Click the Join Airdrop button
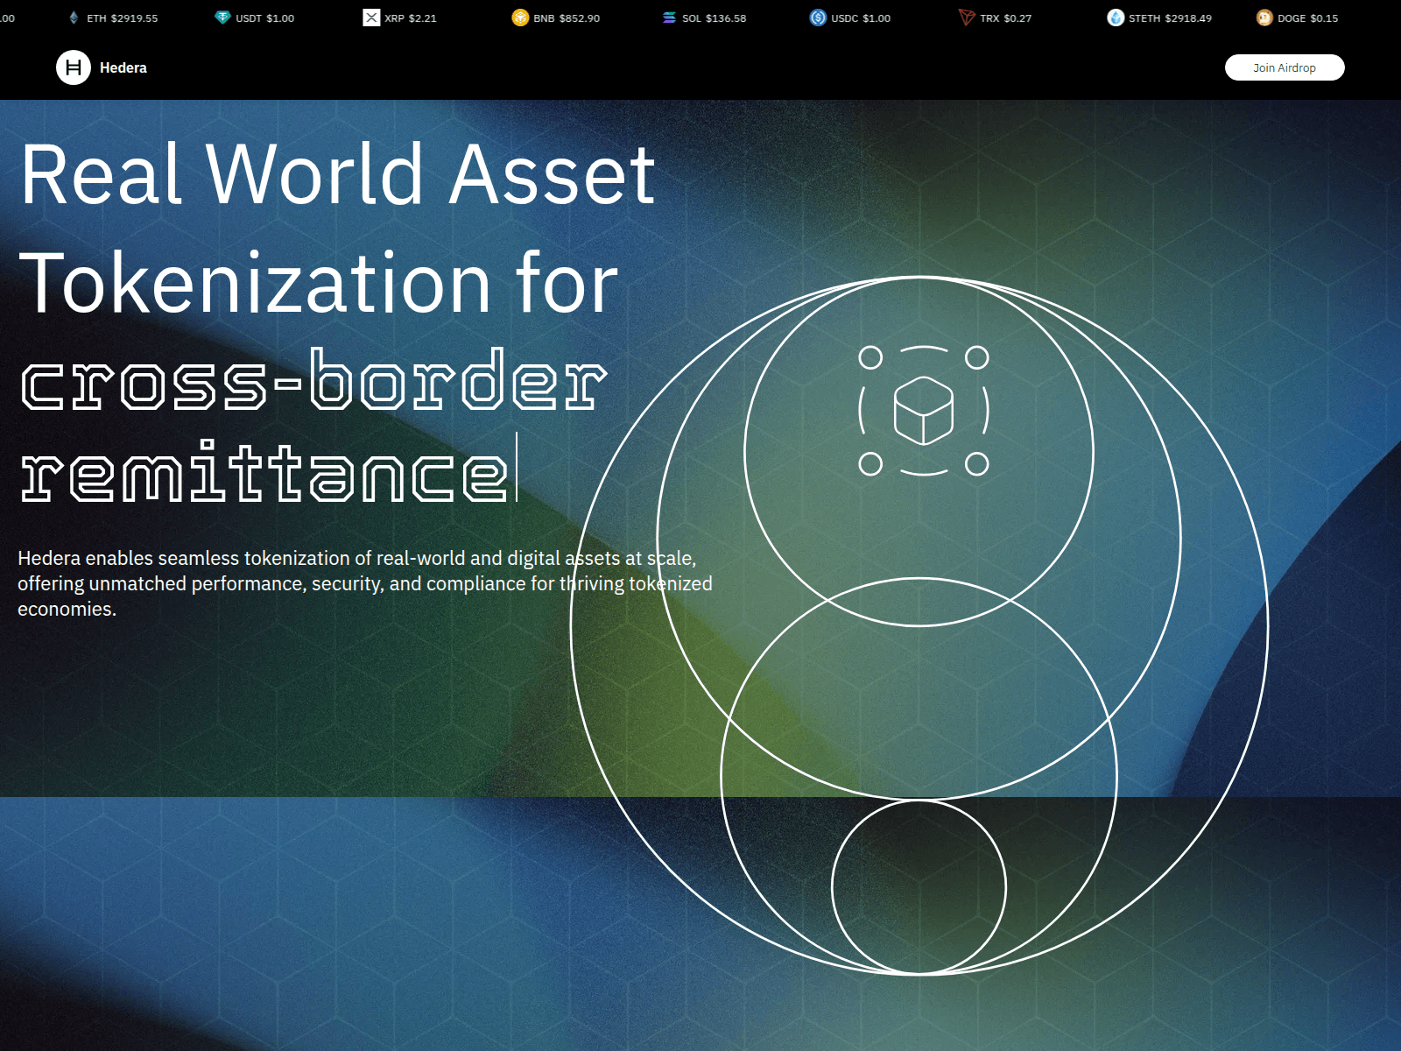Image resolution: width=1401 pixels, height=1051 pixels. point(1285,67)
